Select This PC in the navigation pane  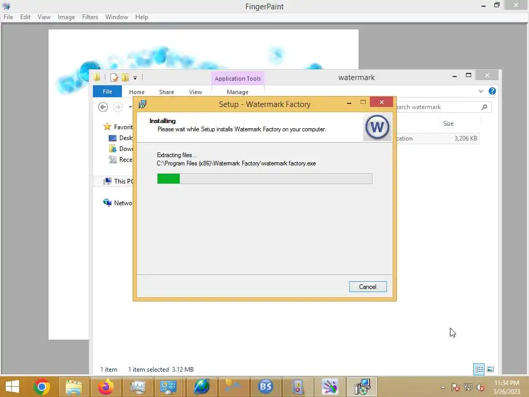click(x=118, y=181)
